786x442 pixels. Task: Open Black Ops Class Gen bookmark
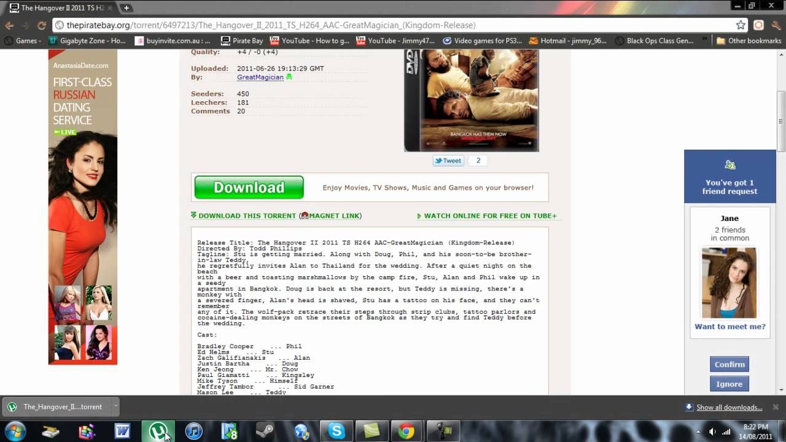[x=655, y=41]
